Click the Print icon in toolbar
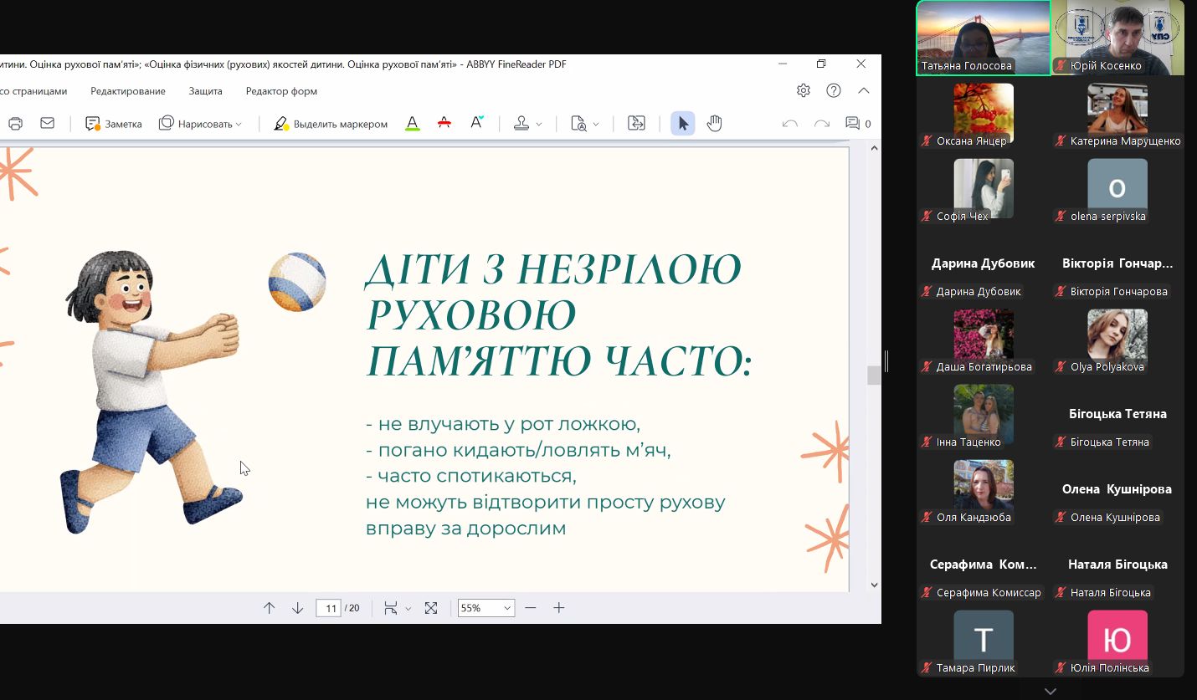This screenshot has height=700, width=1197. pyautogui.click(x=15, y=124)
